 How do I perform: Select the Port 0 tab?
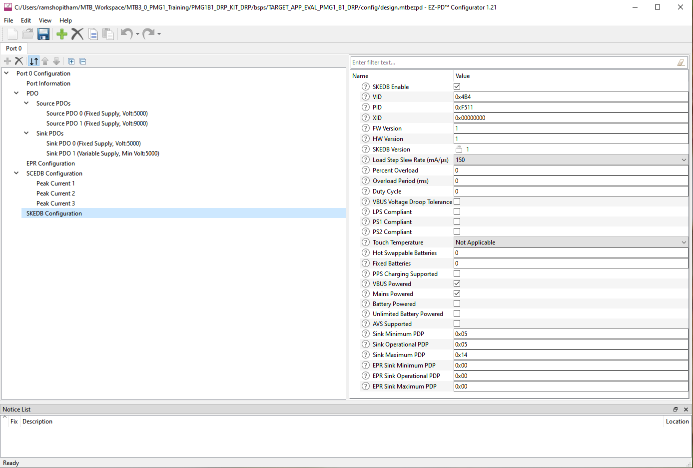[x=14, y=48]
